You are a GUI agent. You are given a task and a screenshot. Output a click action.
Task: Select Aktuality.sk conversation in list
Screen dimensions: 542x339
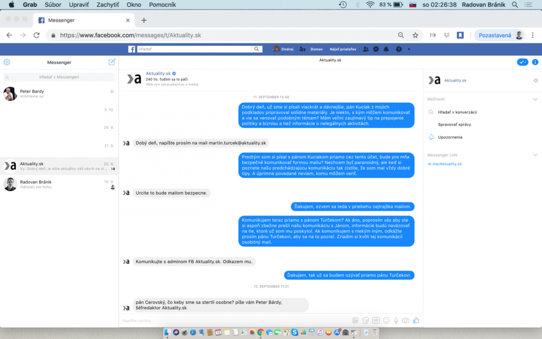click(59, 166)
